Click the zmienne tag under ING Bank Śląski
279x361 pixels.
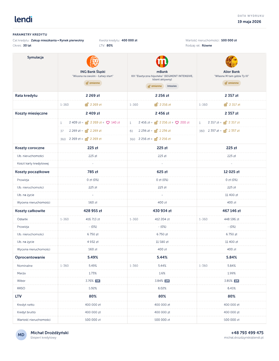tap(93, 83)
